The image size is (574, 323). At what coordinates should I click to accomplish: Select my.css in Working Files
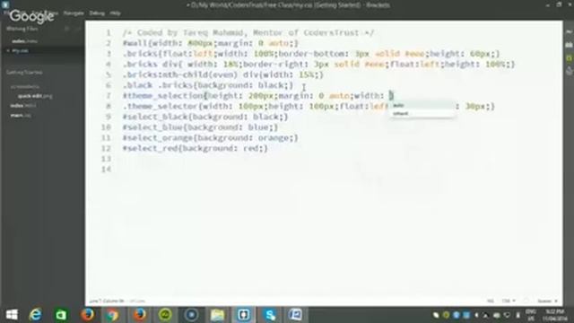(20, 50)
